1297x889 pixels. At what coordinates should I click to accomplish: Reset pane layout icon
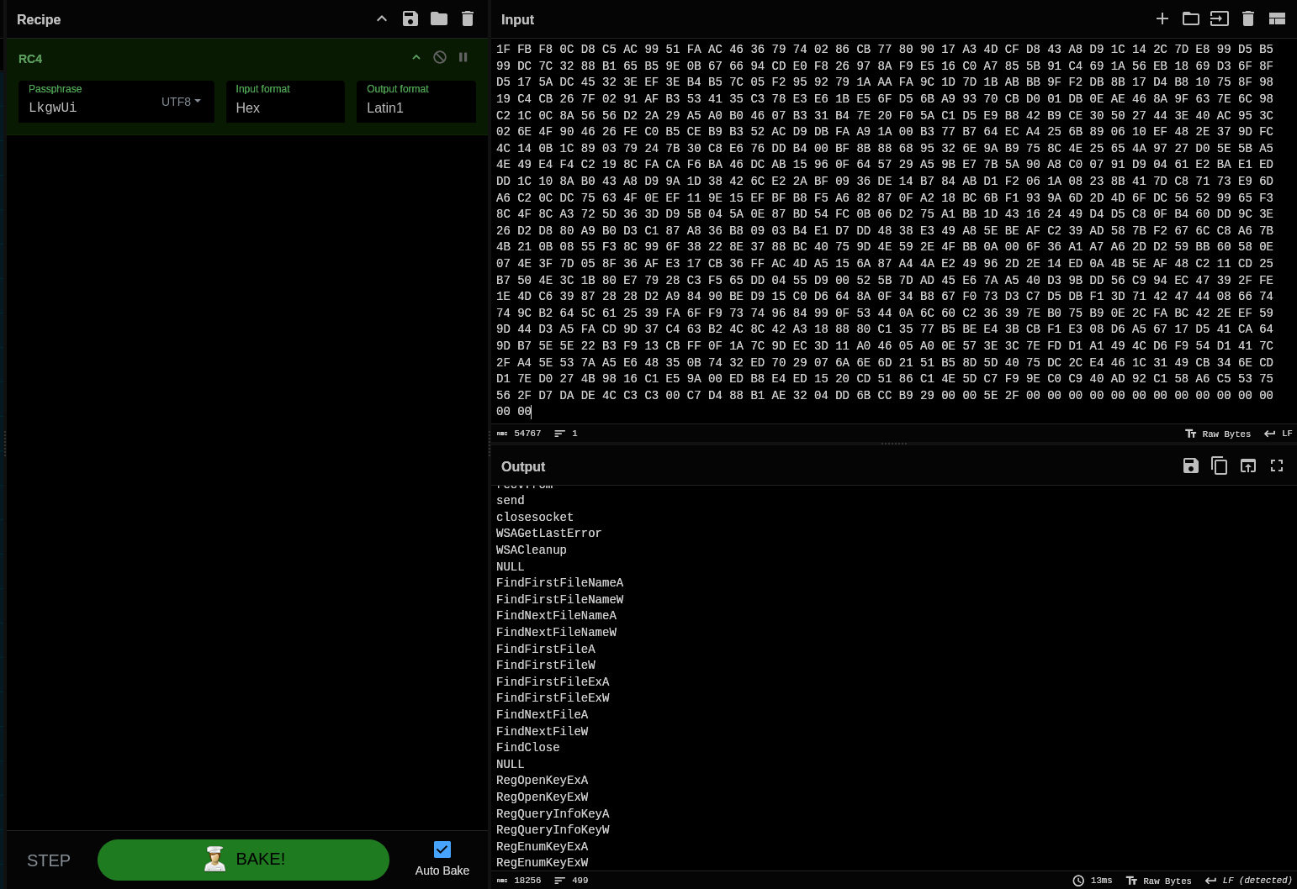click(x=1277, y=18)
